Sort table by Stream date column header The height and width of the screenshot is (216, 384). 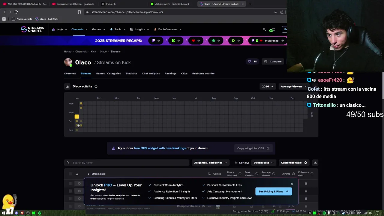(98, 174)
